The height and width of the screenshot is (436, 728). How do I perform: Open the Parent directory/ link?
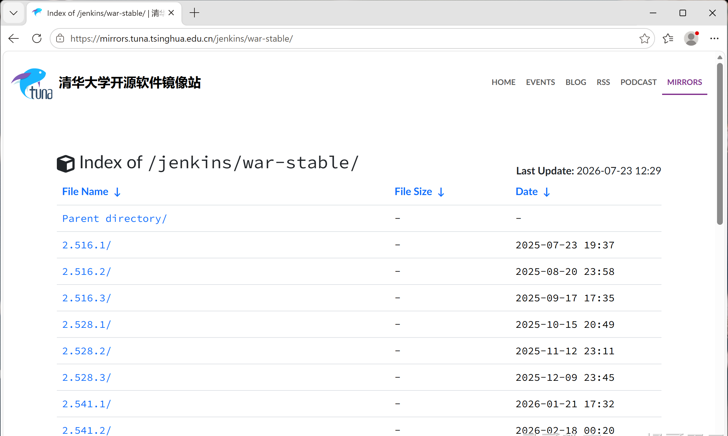point(115,219)
